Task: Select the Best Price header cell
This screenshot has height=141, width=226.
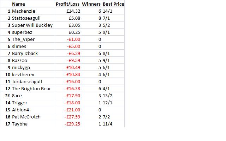Action: pos(113,4)
